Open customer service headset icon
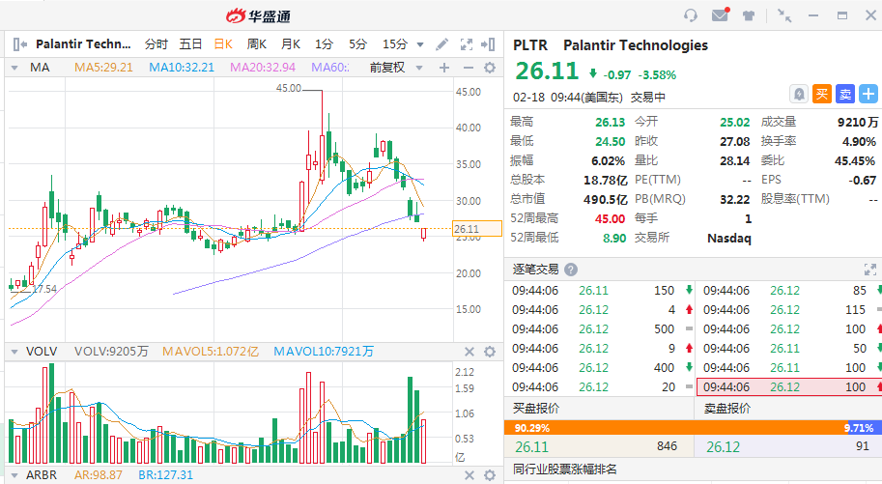The width and height of the screenshot is (882, 484). click(x=690, y=15)
